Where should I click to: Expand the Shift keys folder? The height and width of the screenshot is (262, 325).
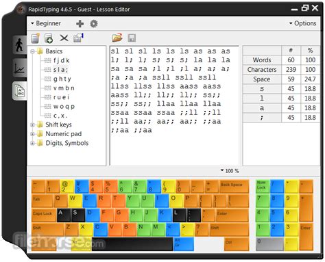pyautogui.click(x=32, y=125)
